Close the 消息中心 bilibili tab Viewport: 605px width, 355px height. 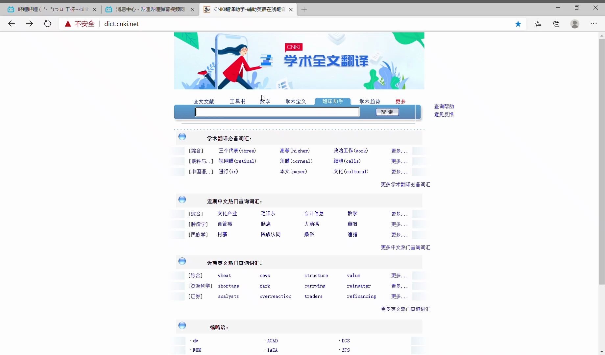tap(193, 10)
